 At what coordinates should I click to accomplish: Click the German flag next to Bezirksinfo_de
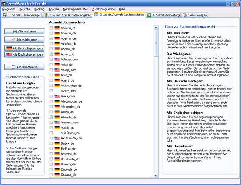tap(57, 159)
